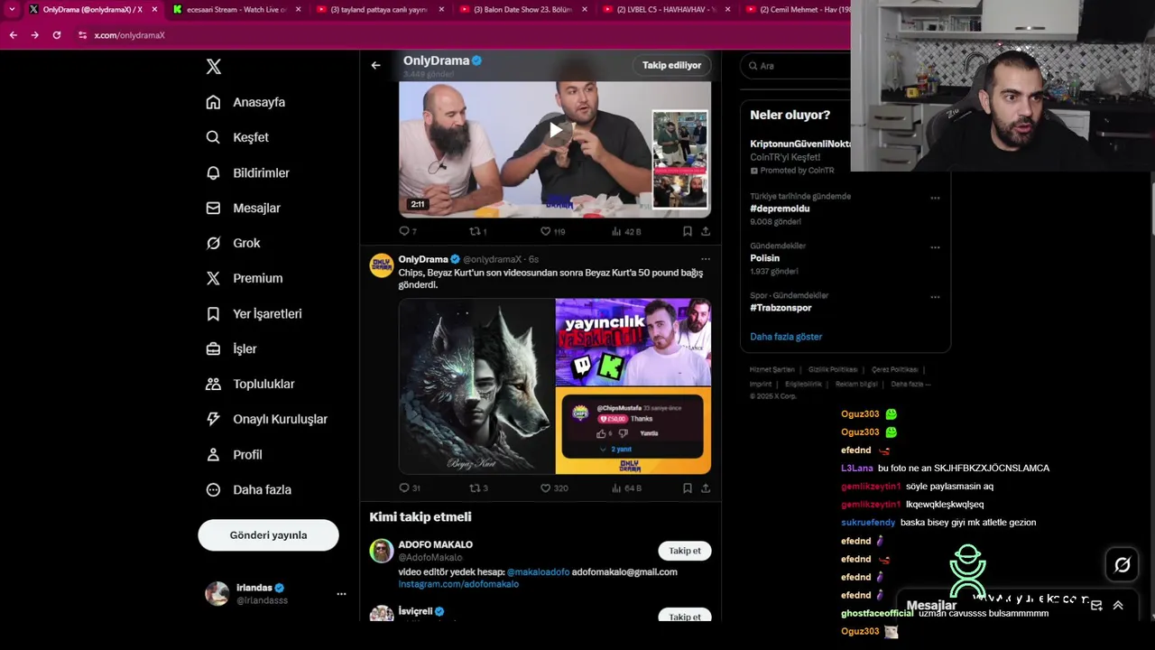Close the OnlyDrama X tab

(154, 9)
